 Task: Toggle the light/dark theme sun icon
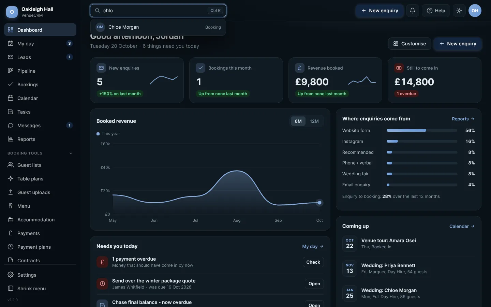point(459,11)
